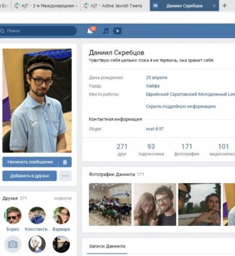Open the three-dots more actions menu
Screen dimensions: 235x256
point(66,176)
